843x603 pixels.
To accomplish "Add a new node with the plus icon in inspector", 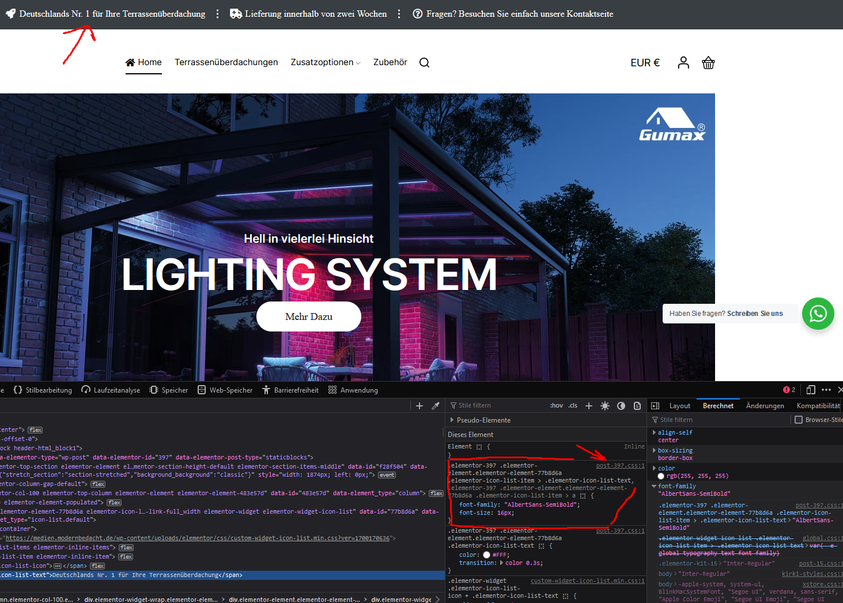I will pyautogui.click(x=419, y=406).
